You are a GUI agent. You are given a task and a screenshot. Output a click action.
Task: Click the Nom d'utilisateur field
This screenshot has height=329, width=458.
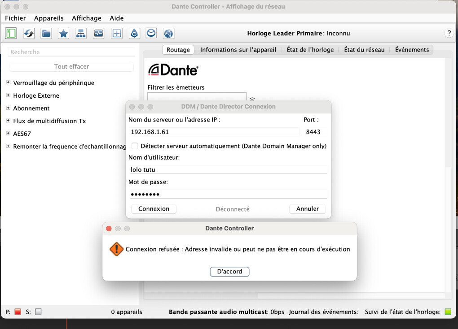(228, 169)
